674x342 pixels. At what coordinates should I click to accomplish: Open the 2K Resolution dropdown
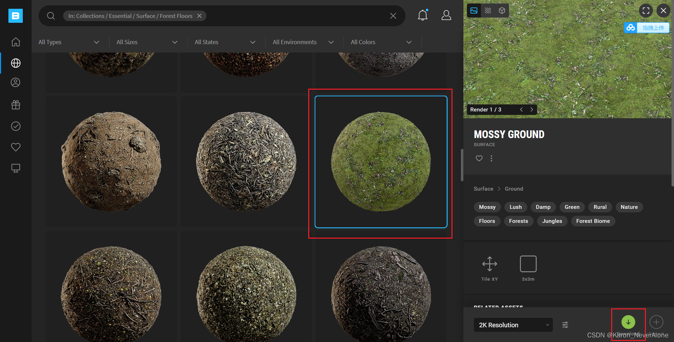[513, 325]
